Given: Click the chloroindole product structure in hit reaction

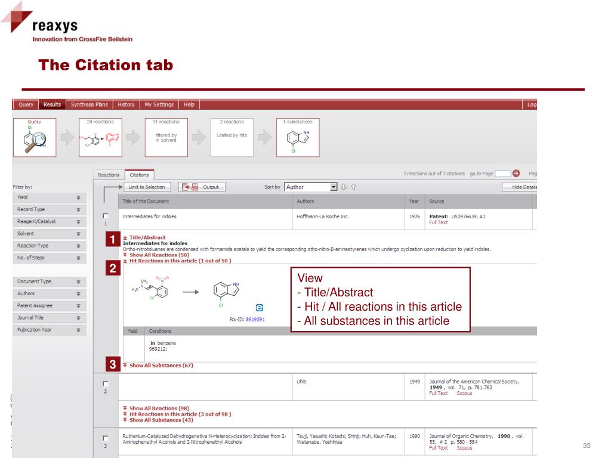Looking at the screenshot, I should click(226, 294).
